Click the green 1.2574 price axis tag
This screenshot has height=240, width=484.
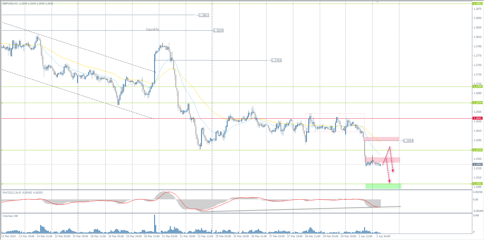pyautogui.click(x=478, y=150)
